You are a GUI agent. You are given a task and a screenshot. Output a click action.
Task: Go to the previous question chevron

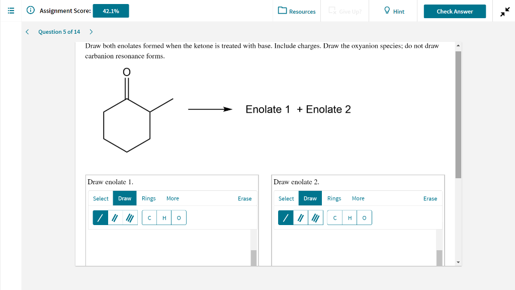coord(27,32)
